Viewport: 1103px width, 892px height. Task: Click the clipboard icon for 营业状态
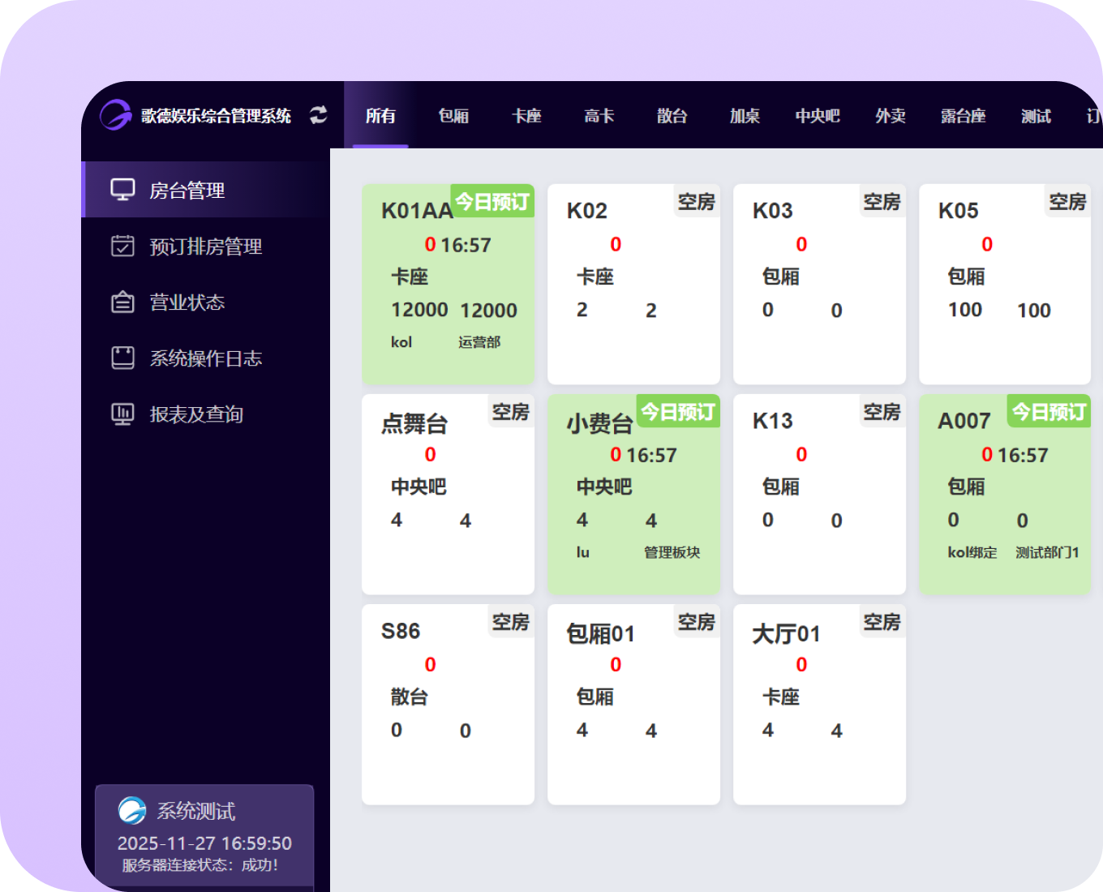point(122,302)
